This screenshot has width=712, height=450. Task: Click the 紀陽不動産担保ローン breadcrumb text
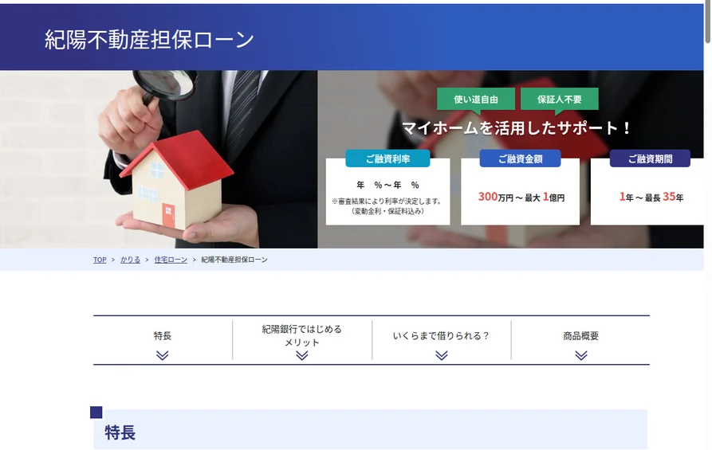(x=234, y=260)
